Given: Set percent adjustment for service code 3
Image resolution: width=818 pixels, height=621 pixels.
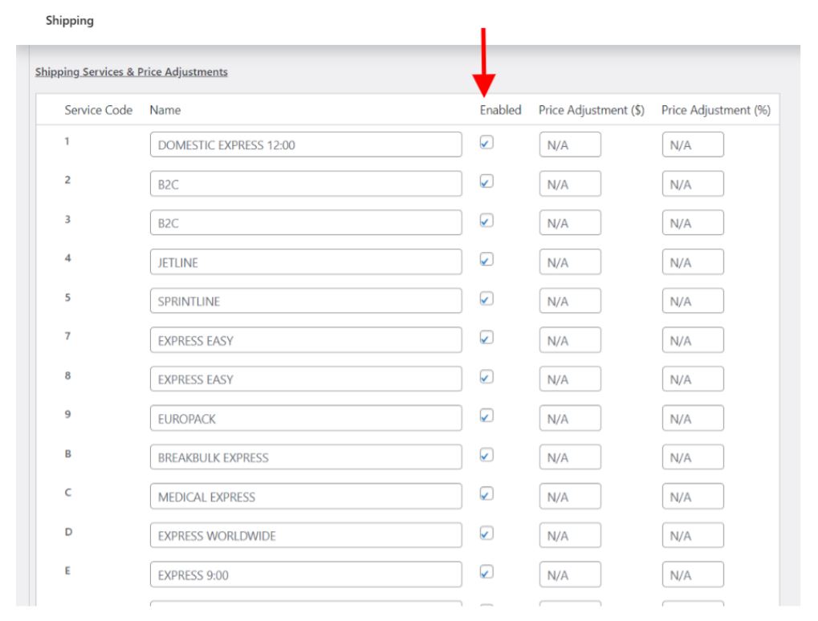Looking at the screenshot, I should 693,222.
